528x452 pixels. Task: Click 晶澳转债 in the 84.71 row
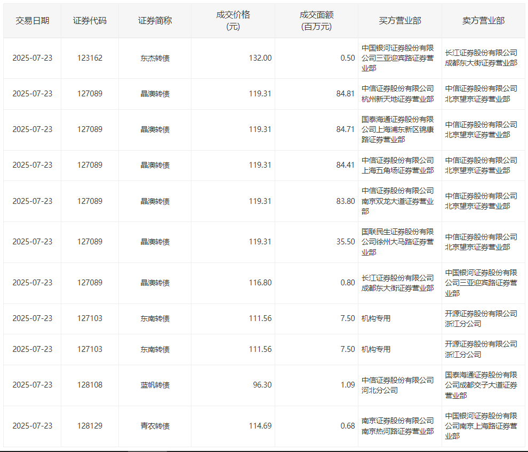tap(155, 129)
